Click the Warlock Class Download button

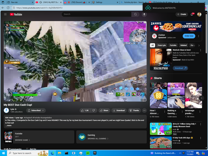point(180,68)
